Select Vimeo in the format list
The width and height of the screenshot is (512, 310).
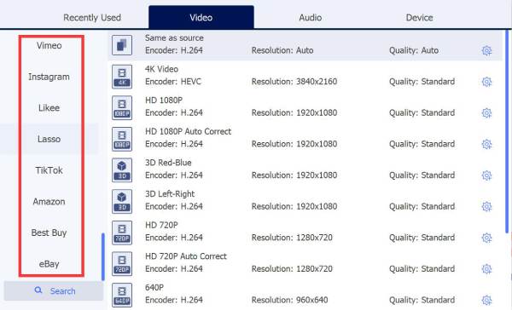click(x=49, y=46)
